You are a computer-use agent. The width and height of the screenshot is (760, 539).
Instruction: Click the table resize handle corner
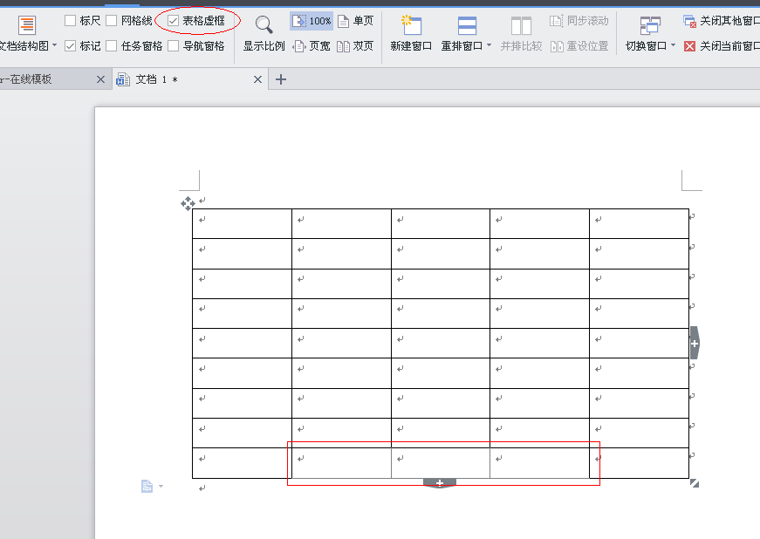(695, 483)
